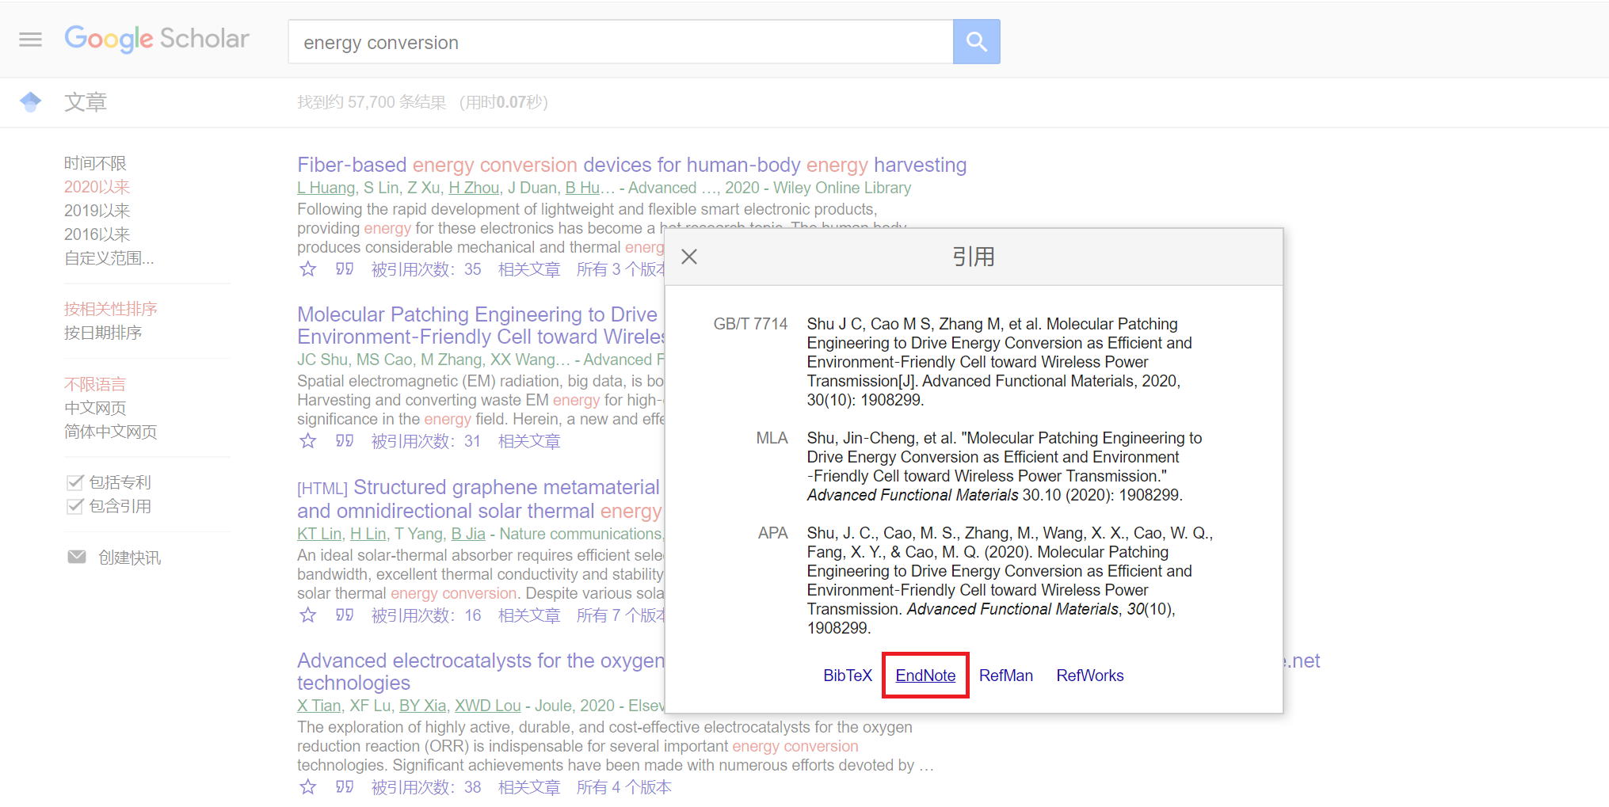
Task: Open Structured graphene metamaterial article title
Action: click(481, 499)
